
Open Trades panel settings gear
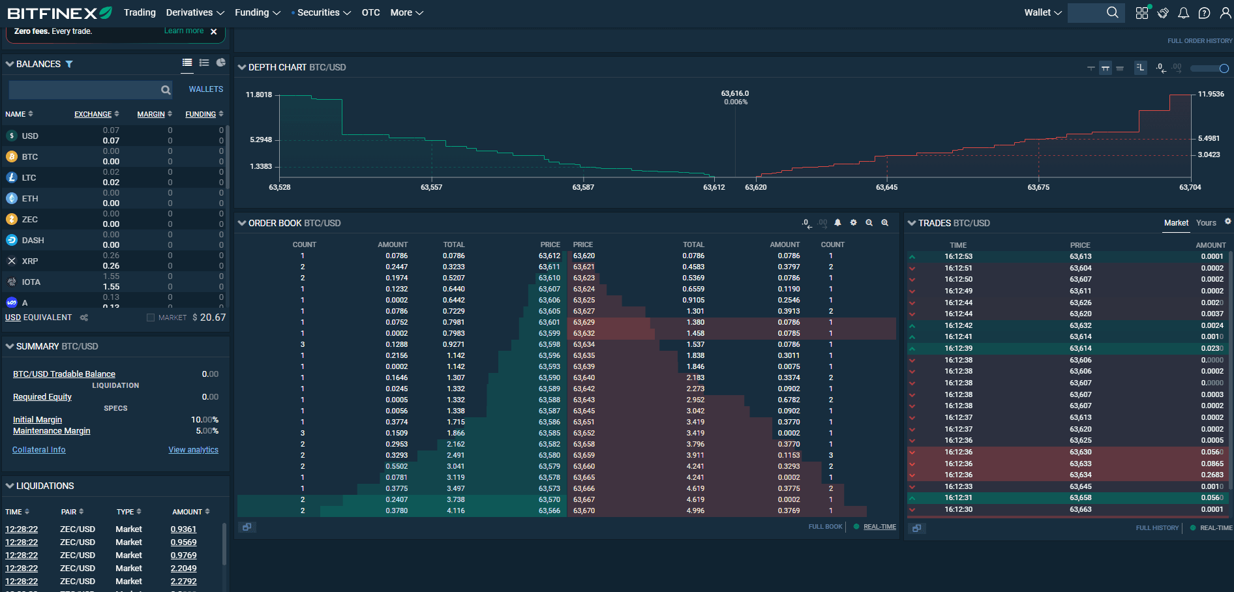(x=1228, y=222)
